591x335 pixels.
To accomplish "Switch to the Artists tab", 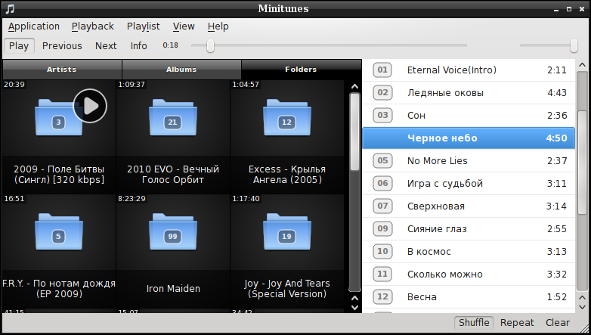I will tap(62, 70).
